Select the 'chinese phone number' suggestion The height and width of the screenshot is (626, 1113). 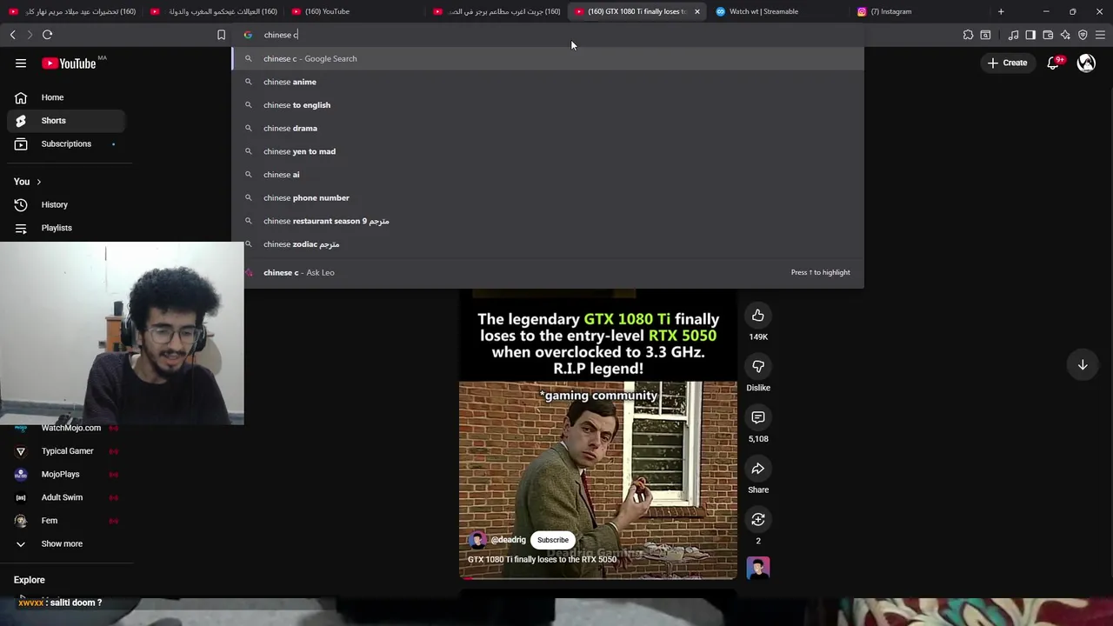[548, 197]
